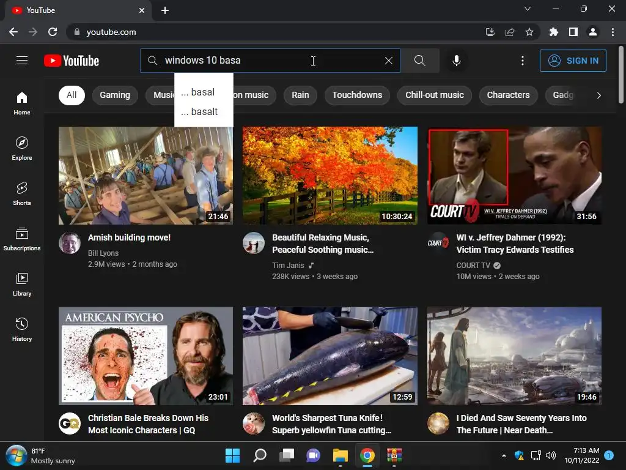Image resolution: width=626 pixels, height=470 pixels.
Task: Toggle Chrome side panel icon
Action: [x=573, y=32]
